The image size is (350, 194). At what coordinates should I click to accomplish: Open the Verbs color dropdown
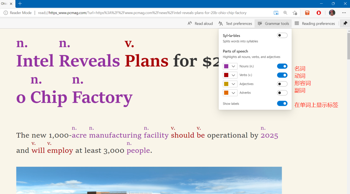click(230, 75)
